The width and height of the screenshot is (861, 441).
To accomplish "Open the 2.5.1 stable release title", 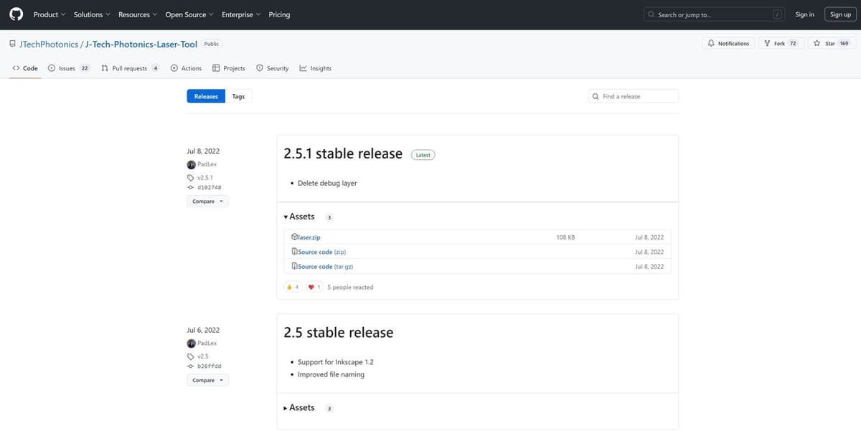I will [343, 153].
